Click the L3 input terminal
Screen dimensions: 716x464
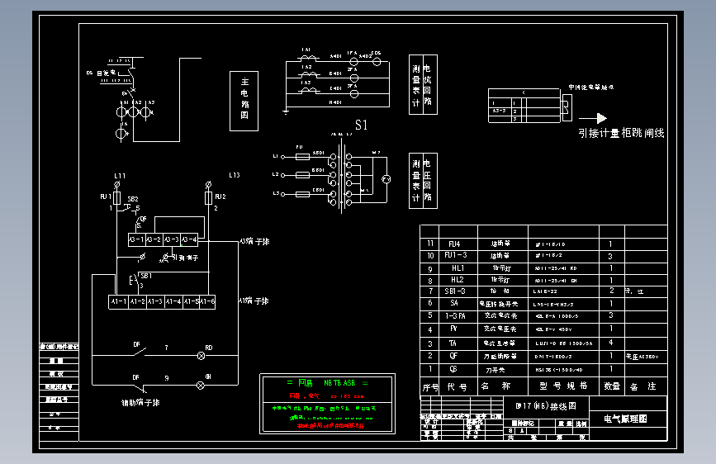282,194
